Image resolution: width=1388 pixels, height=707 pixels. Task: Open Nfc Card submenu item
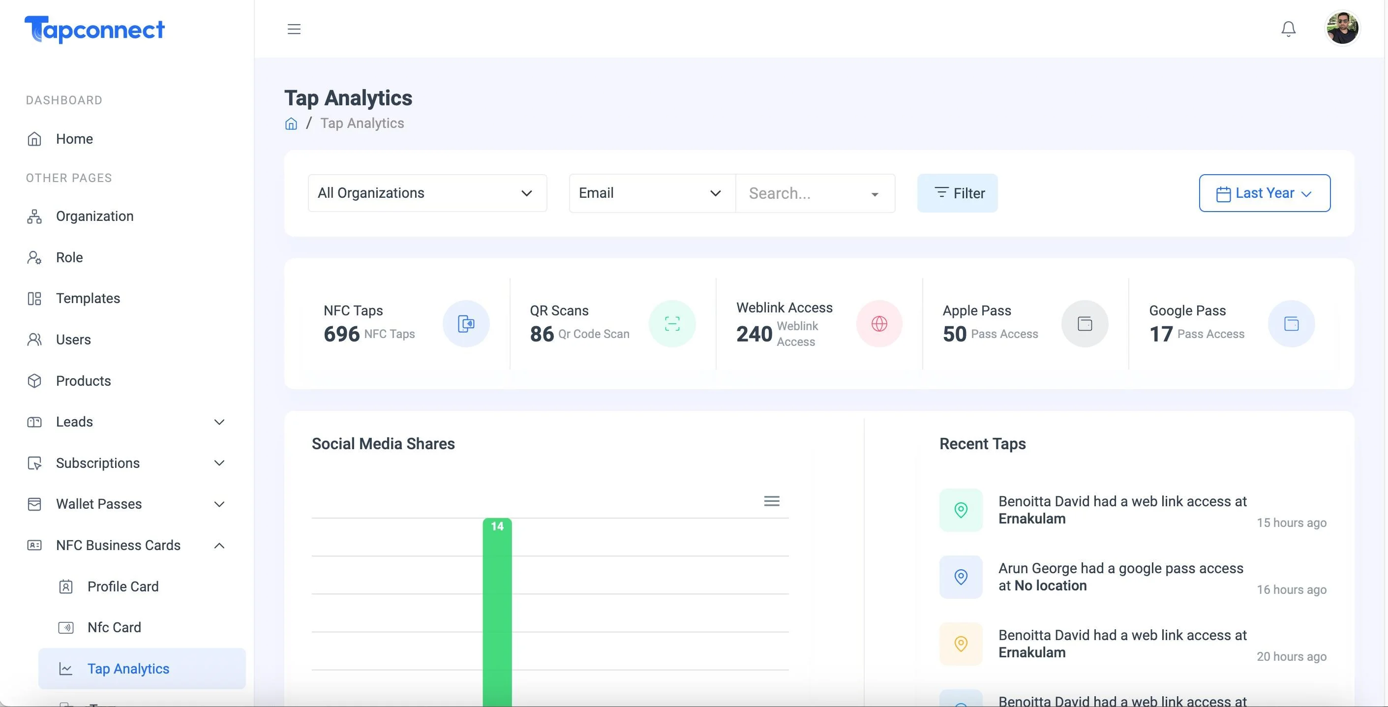pyautogui.click(x=114, y=628)
